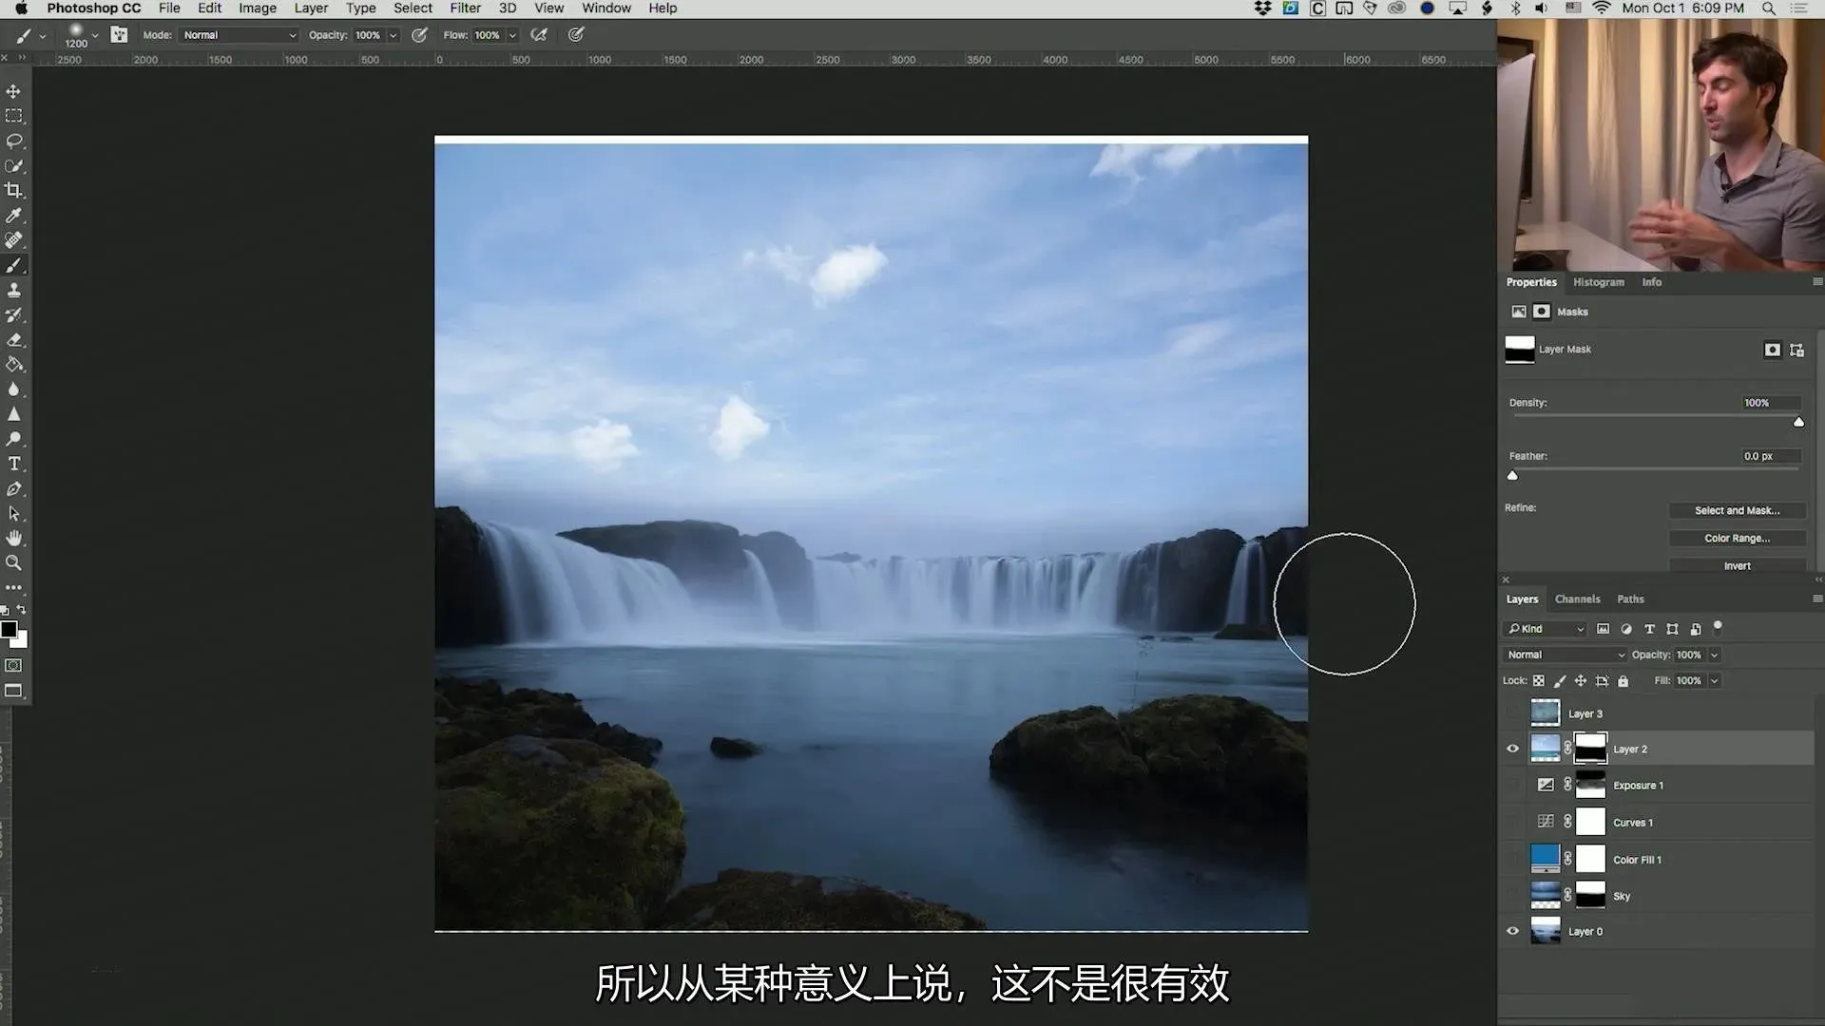Select the Move tool

click(x=13, y=91)
